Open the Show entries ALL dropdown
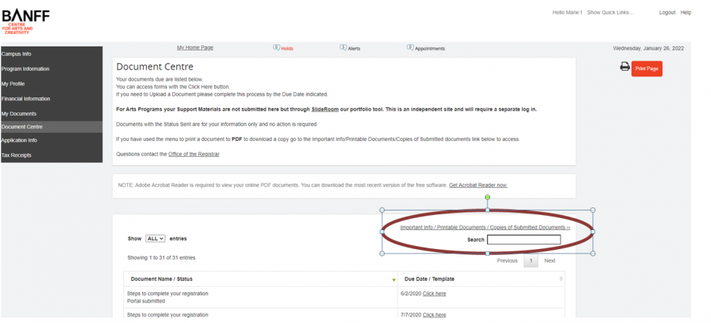Image resolution: width=711 pixels, height=323 pixels. [156, 238]
